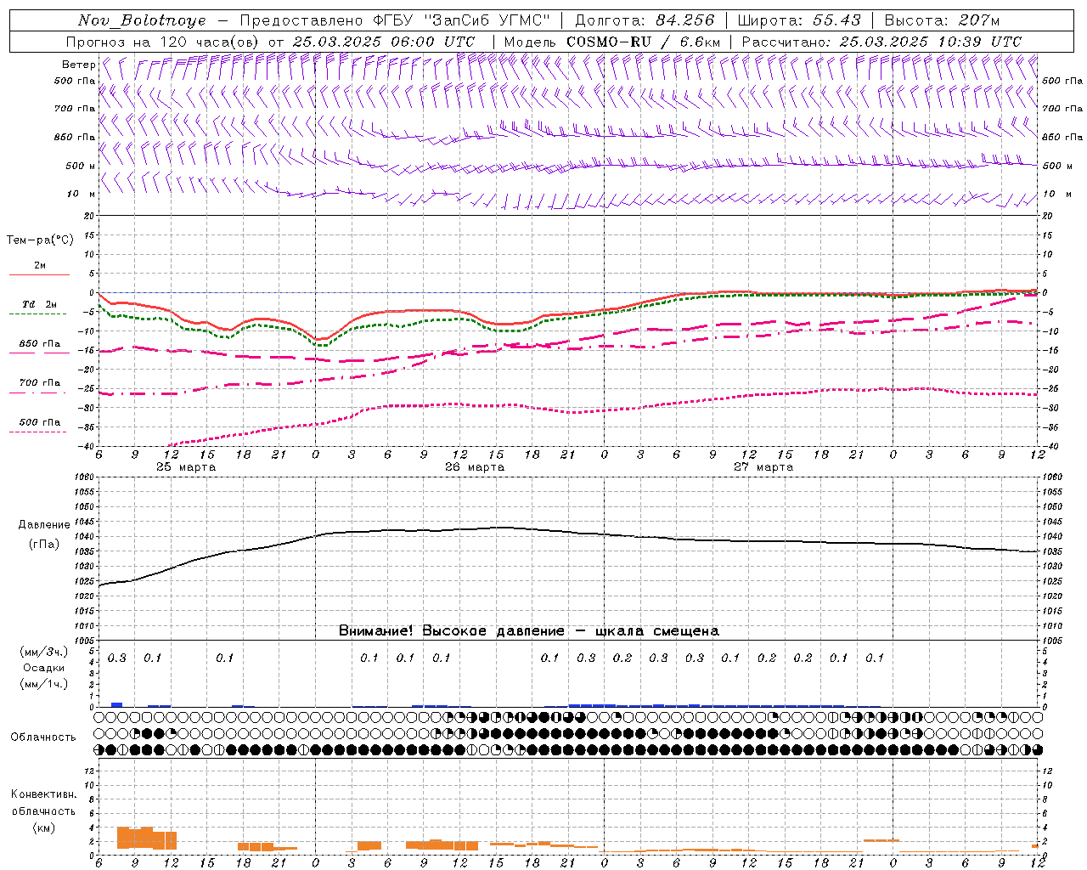Click the 25 марта date label
The height and width of the screenshot is (870, 1087).
click(186, 467)
